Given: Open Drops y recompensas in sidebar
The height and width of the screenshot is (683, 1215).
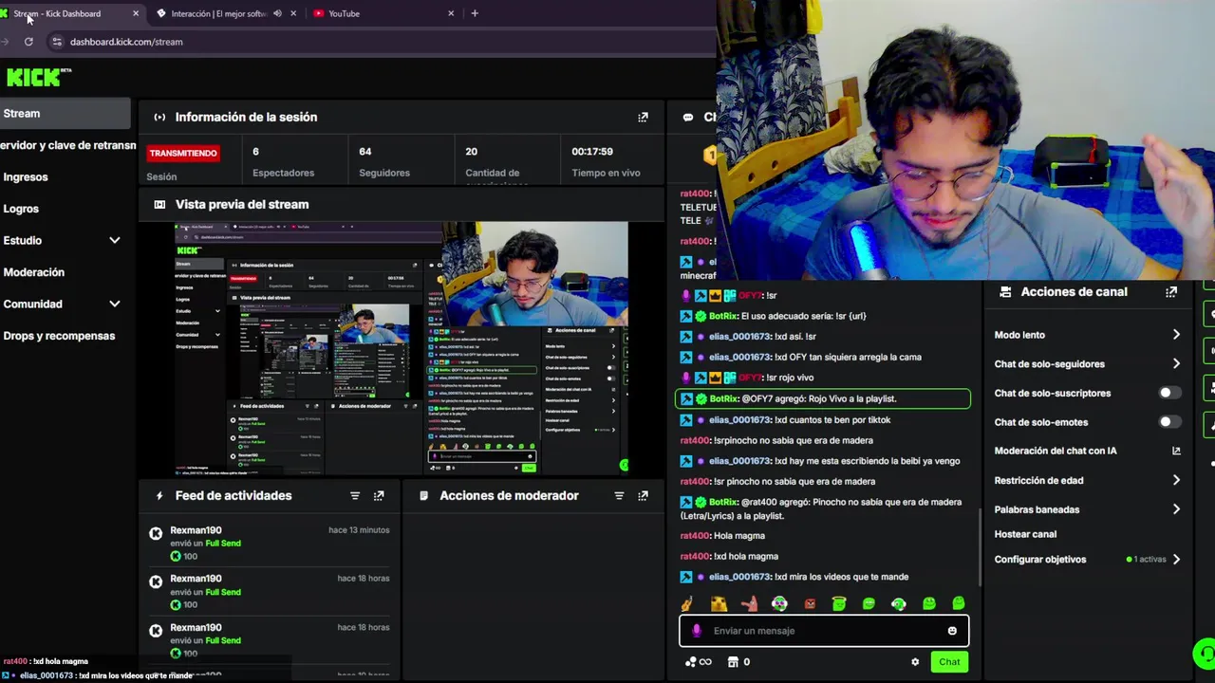Looking at the screenshot, I should click(x=59, y=336).
